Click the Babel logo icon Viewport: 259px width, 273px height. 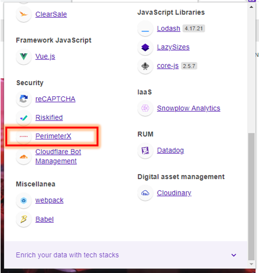(x=24, y=219)
